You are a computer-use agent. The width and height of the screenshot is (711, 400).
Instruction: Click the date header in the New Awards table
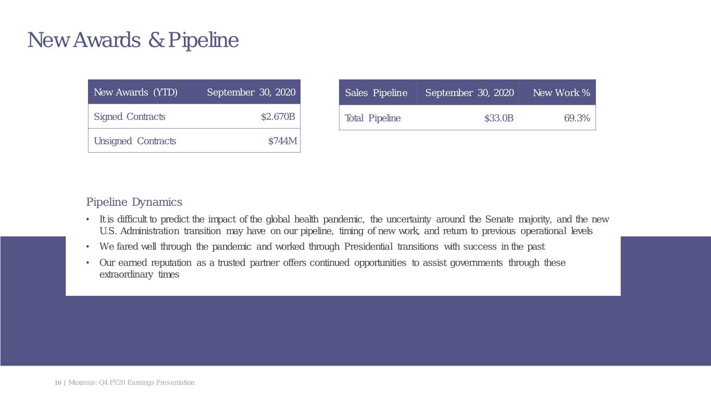click(251, 93)
